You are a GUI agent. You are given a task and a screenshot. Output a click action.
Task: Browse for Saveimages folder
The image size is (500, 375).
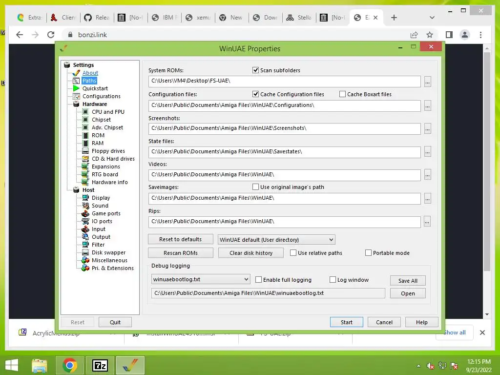(428, 199)
